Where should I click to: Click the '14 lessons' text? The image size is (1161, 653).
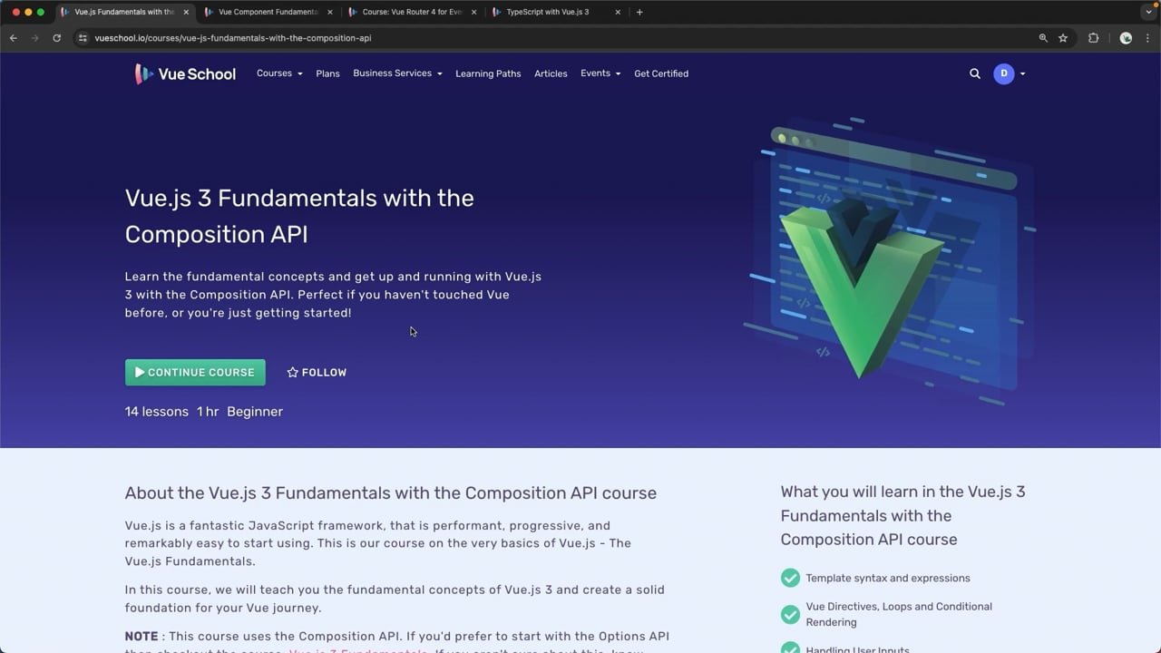coord(157,412)
